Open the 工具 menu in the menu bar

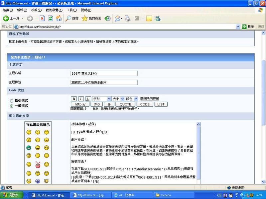click(71, 10)
